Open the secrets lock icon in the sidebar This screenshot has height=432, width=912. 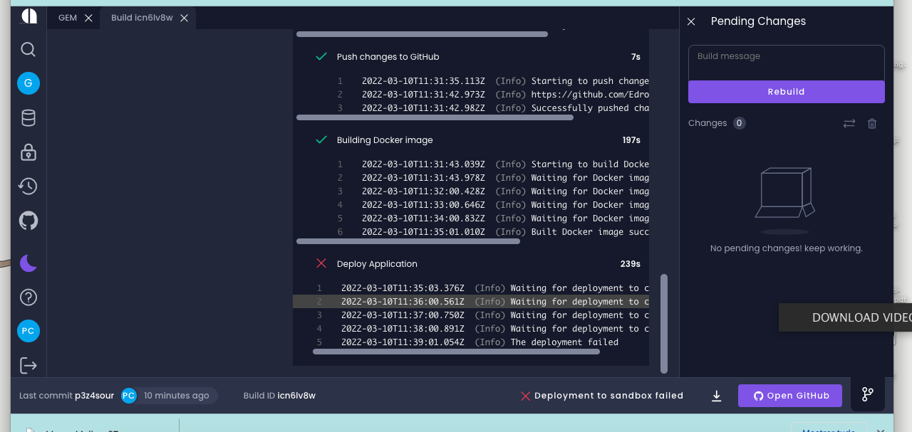(x=28, y=152)
